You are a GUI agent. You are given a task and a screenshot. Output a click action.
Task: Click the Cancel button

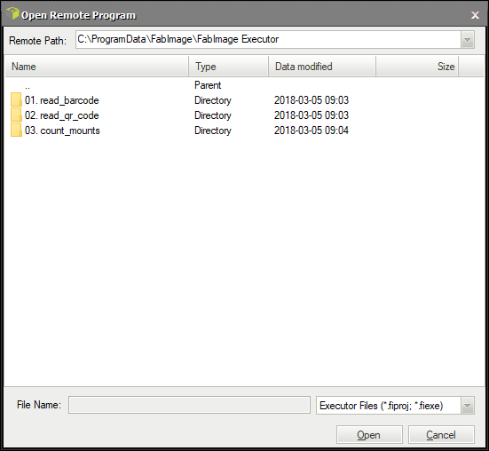tap(441, 434)
